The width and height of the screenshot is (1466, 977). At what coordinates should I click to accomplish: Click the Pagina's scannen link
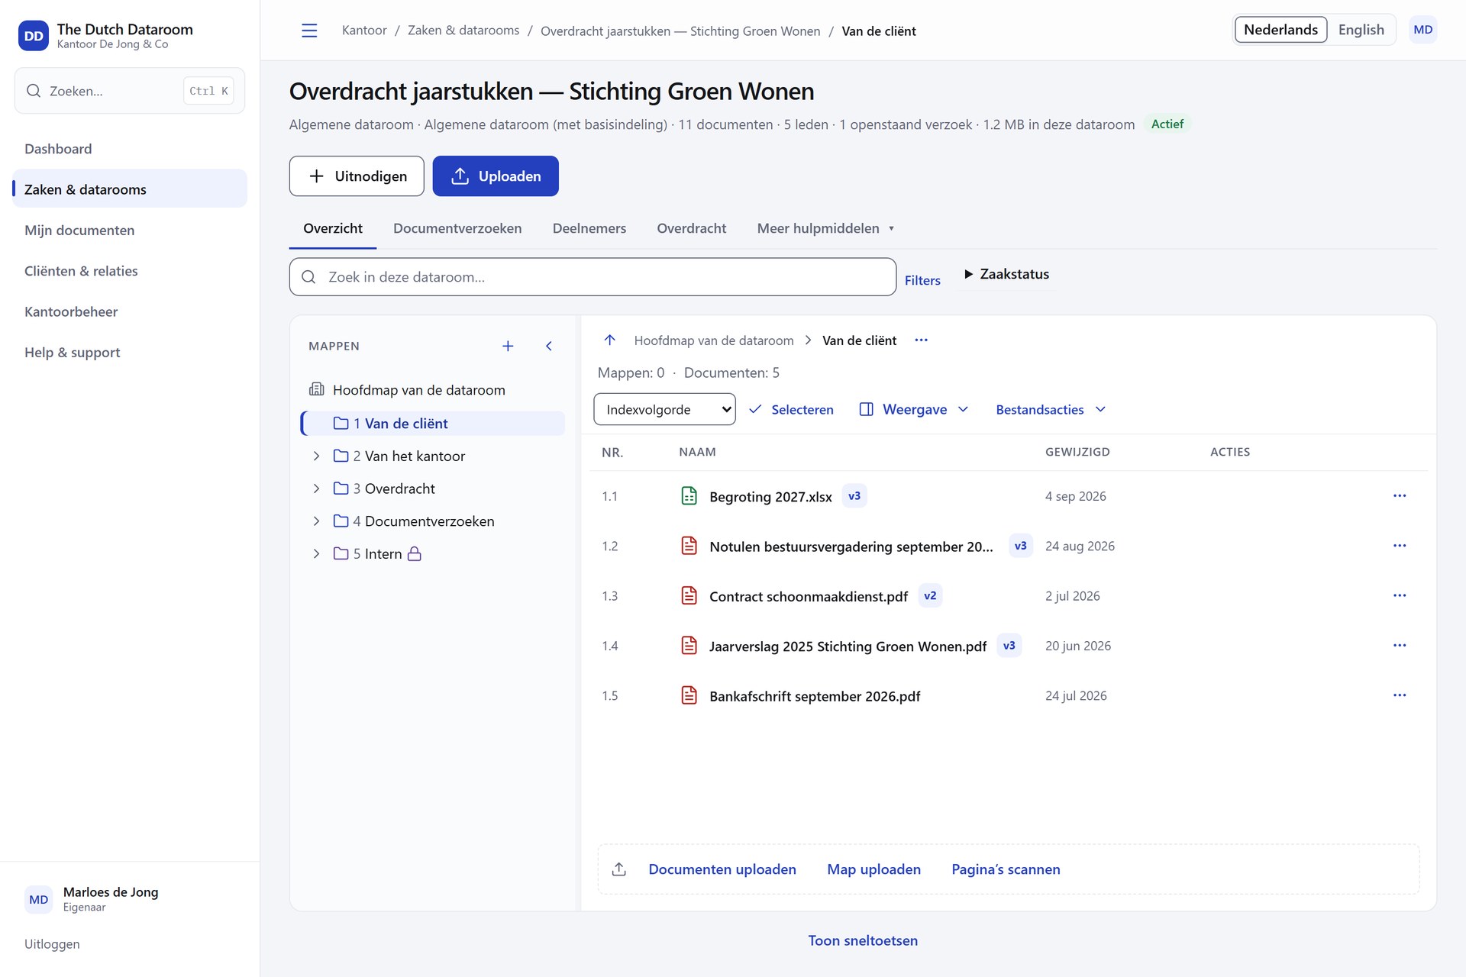coord(1006,869)
